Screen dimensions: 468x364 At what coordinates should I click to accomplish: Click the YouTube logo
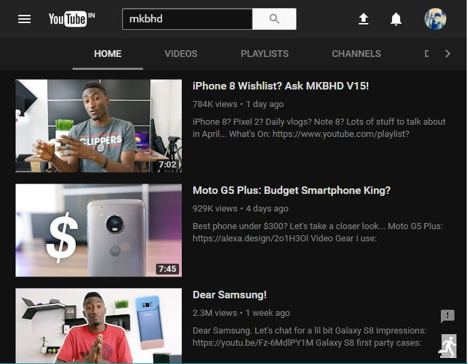[x=72, y=19]
